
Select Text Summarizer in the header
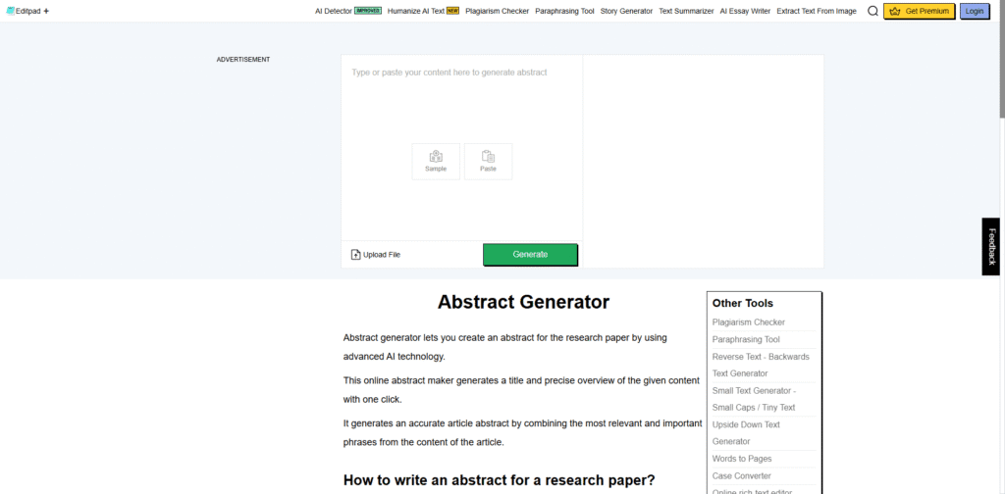tap(686, 11)
